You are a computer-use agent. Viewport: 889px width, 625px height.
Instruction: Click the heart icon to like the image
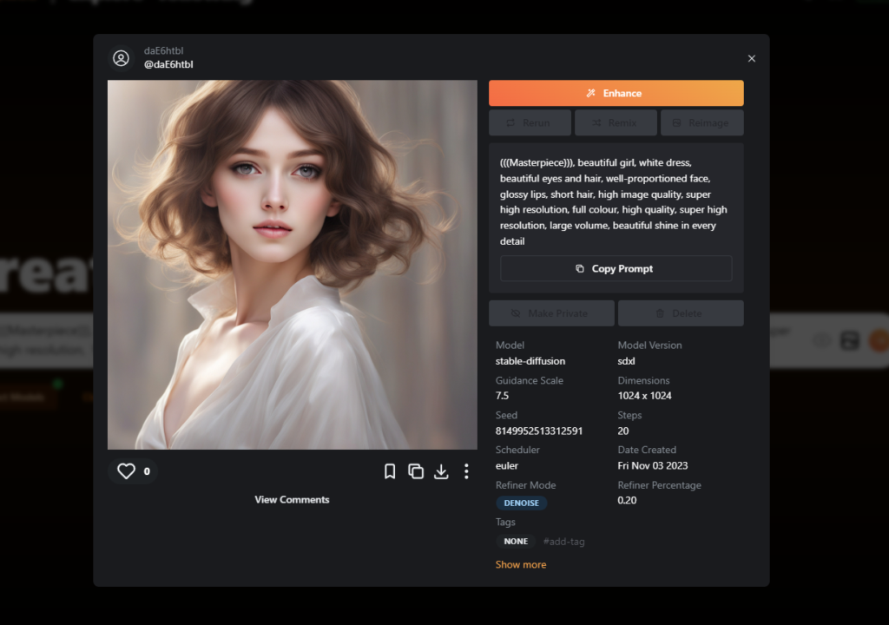(x=125, y=470)
